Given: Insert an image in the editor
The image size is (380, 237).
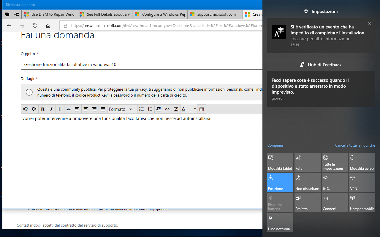Looking at the screenshot, I should tap(176, 109).
